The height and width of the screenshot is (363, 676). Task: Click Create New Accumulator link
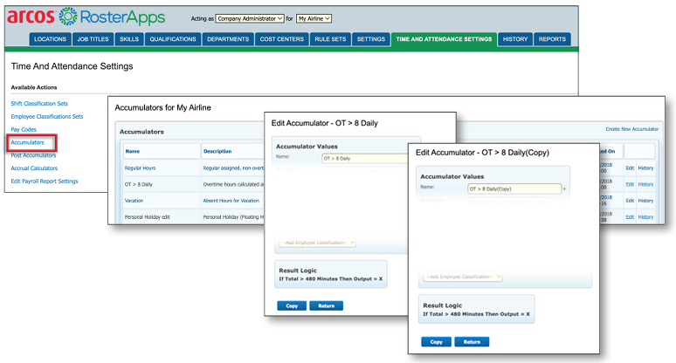coord(631,129)
